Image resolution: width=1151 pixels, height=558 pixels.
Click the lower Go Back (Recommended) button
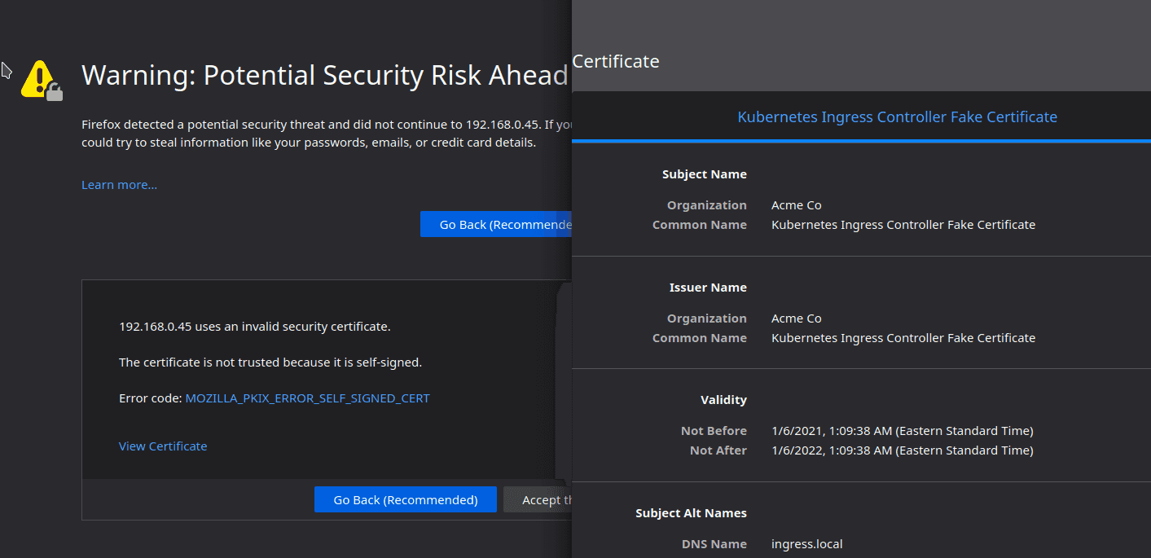pyautogui.click(x=406, y=500)
